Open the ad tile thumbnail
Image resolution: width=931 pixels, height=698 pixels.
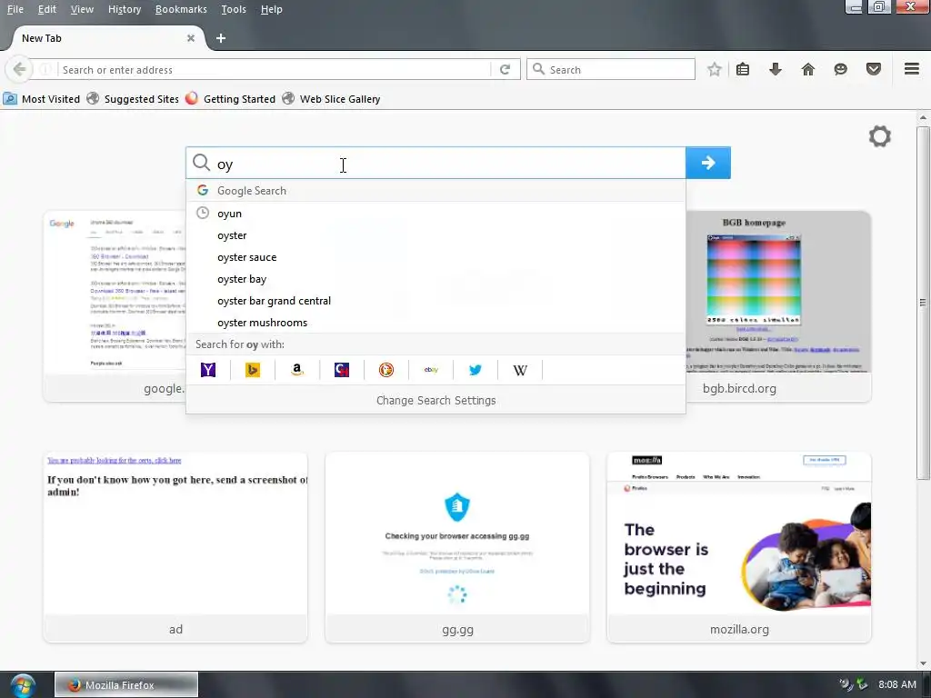click(x=175, y=547)
